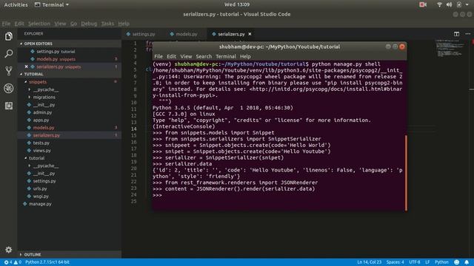Image resolution: width=474 pixels, height=266 pixels.
Task: Minimize the terminal window
Action: [388, 47]
